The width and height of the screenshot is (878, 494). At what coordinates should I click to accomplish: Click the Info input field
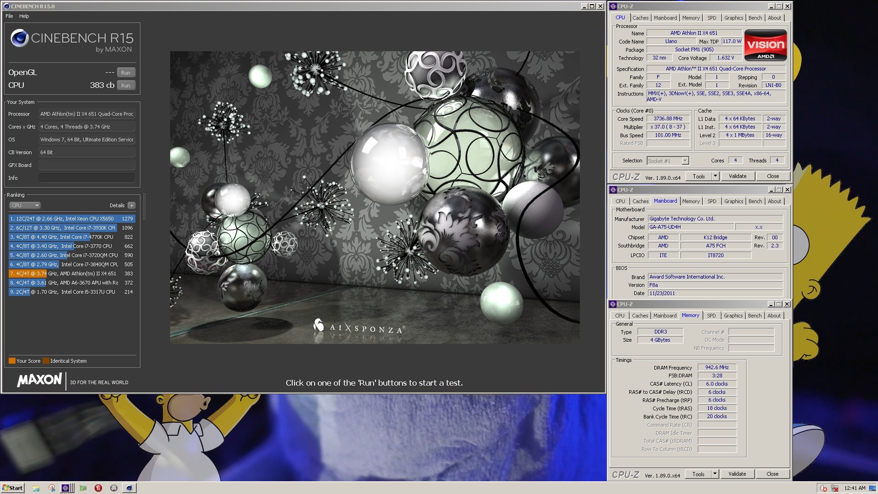point(87,178)
